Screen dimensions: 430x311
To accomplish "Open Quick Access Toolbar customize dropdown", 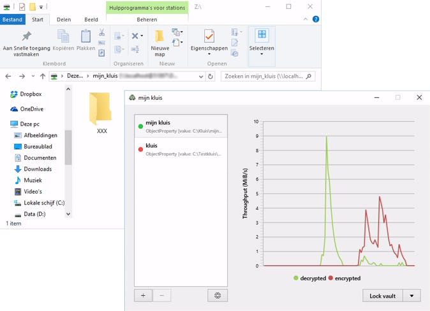I will pyautogui.click(x=41, y=7).
